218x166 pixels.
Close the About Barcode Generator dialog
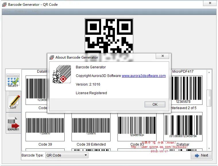pyautogui.click(x=163, y=56)
